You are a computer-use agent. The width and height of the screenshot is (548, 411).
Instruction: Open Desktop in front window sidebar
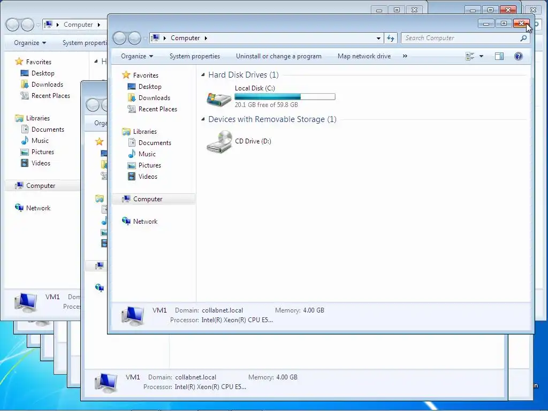tap(150, 87)
